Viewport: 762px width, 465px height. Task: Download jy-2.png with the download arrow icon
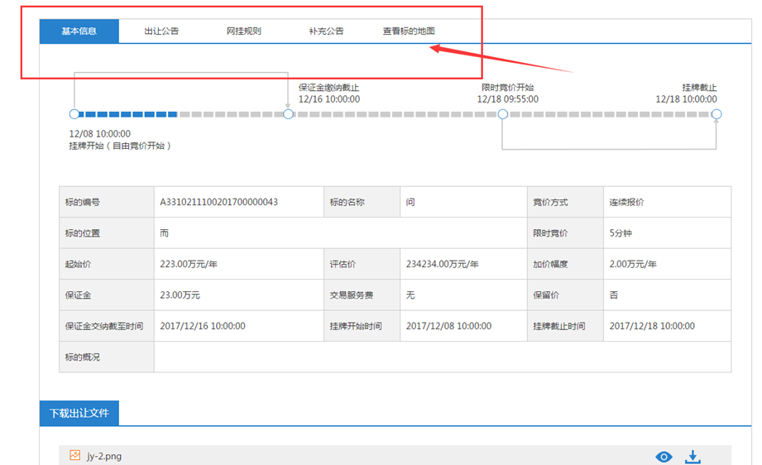pos(693,457)
